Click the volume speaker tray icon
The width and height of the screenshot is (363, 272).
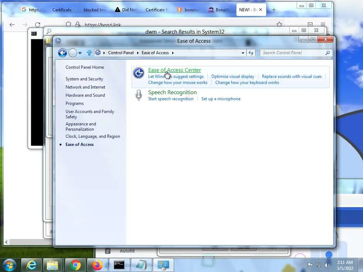pyautogui.click(x=327, y=265)
